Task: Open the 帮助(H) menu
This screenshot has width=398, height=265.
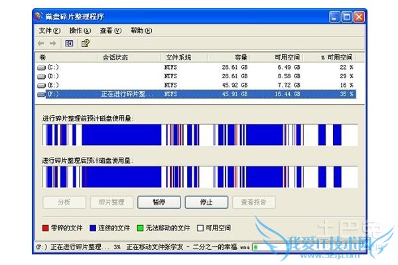Action: tap(141, 30)
